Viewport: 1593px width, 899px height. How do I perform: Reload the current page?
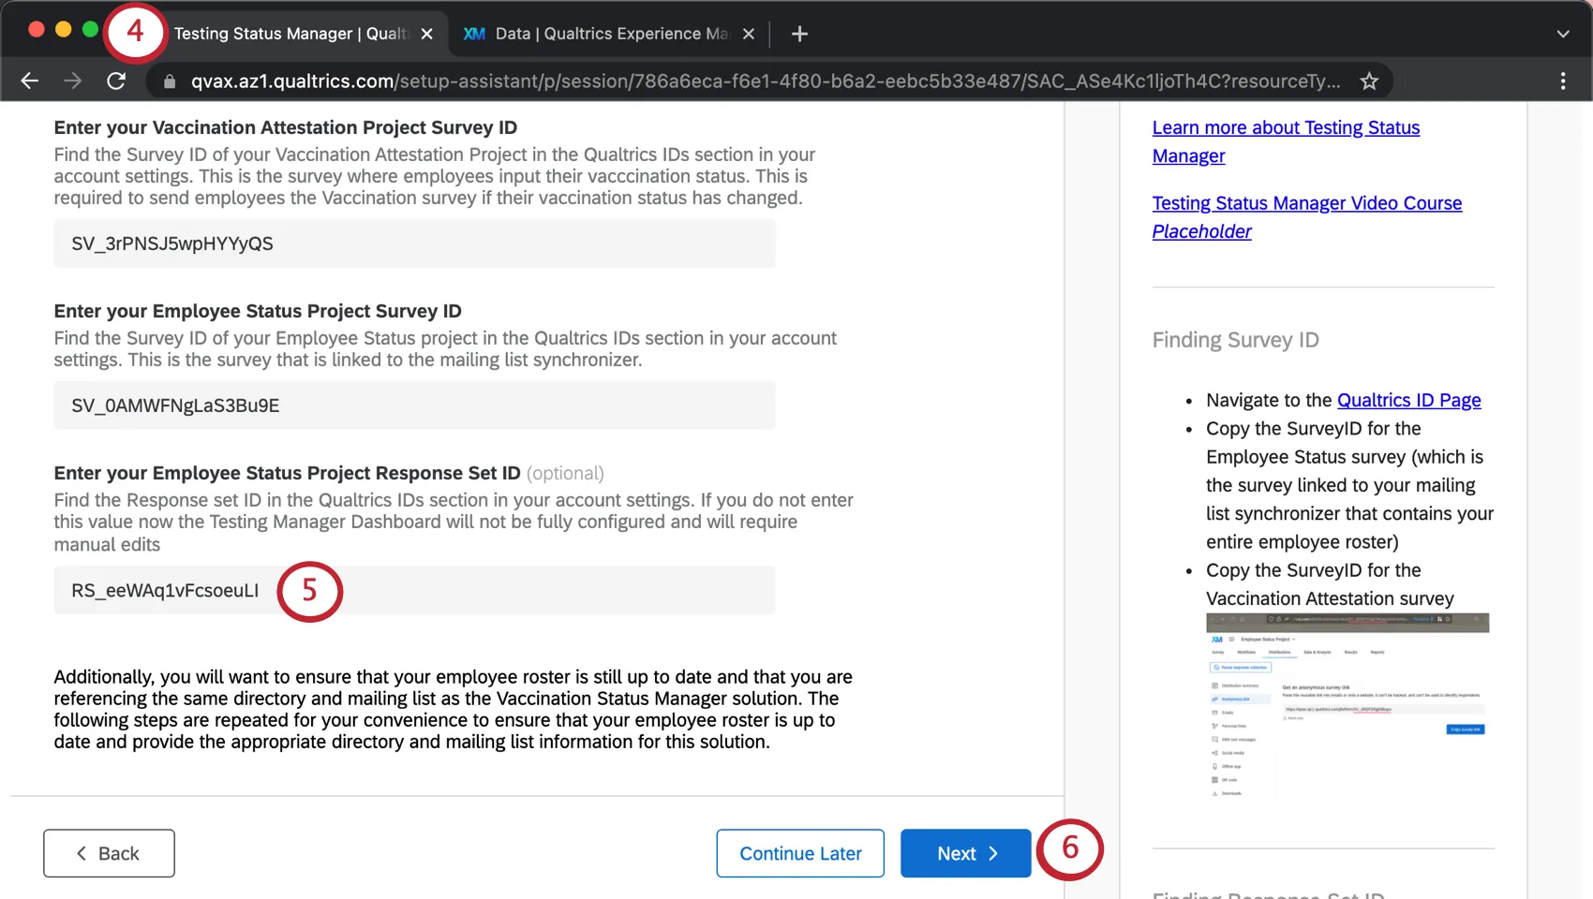click(116, 81)
